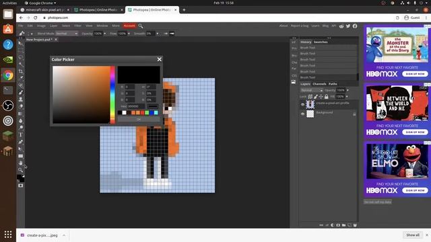
Task: Select the Pen tool
Action: [21, 142]
